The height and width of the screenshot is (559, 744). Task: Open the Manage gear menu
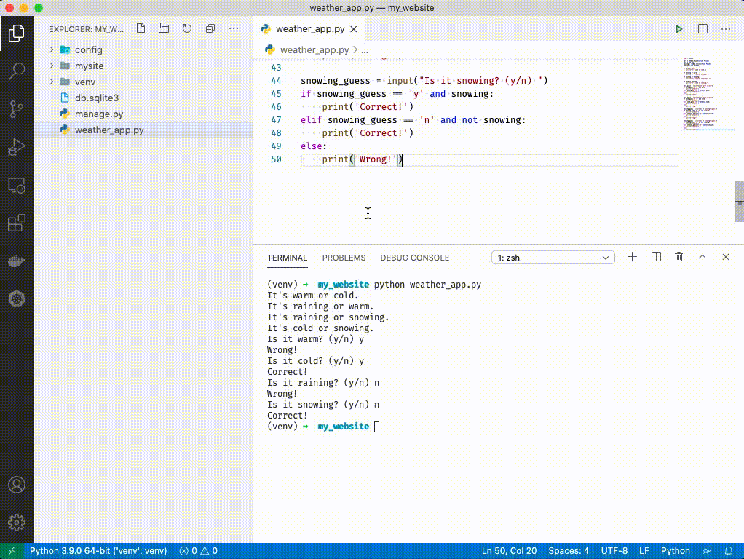[16, 522]
